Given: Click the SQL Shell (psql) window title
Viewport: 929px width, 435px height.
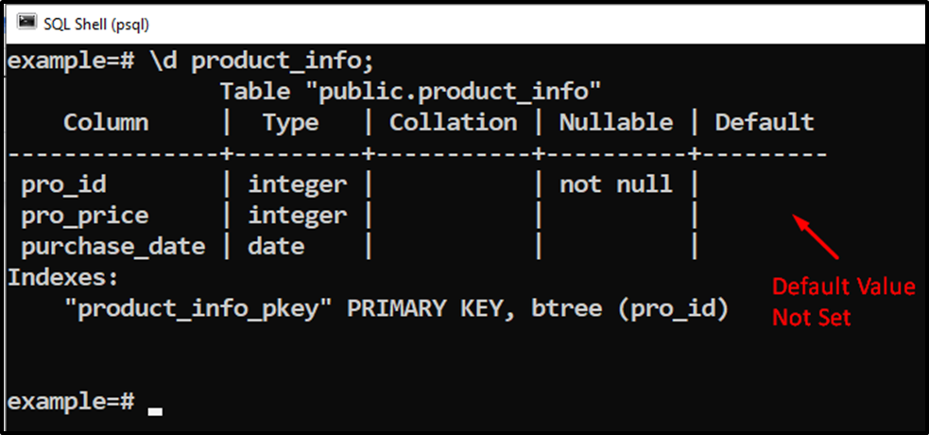Looking at the screenshot, I should 96,25.
